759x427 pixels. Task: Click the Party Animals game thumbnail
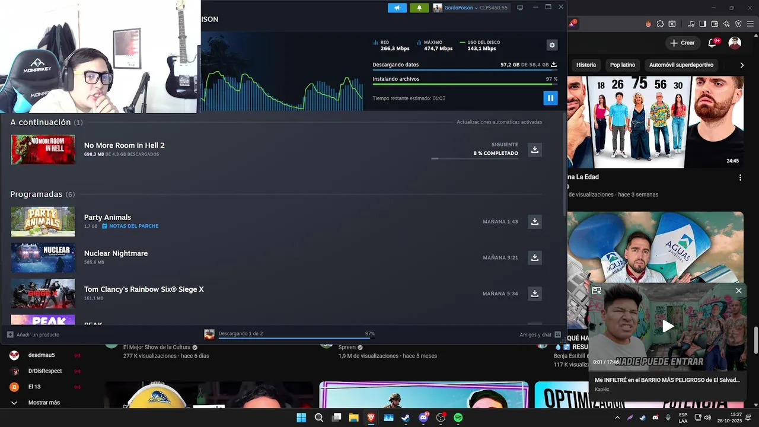43,221
